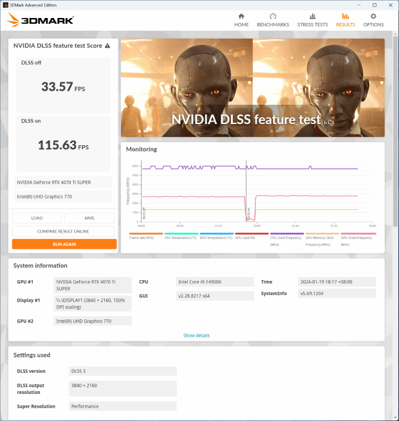Open the Stress Tests chart icon
The width and height of the screenshot is (399, 421).
312,16
